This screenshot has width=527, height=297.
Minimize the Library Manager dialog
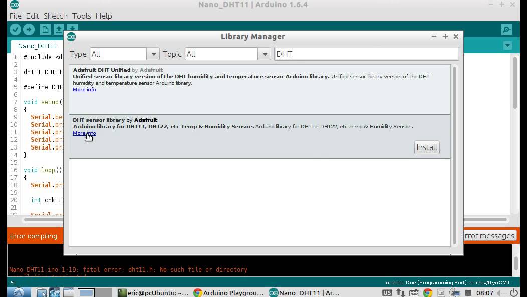(x=434, y=36)
